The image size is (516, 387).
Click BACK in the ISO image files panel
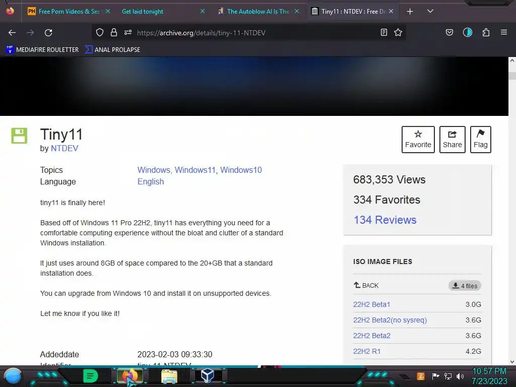(x=366, y=285)
